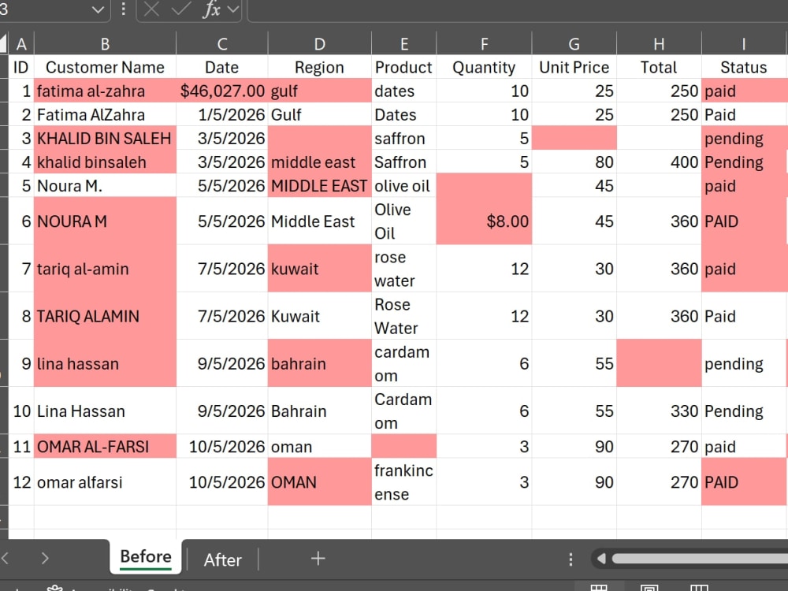Select the cell 'omar alfarsi'
The height and width of the screenshot is (591, 788).
tap(105, 481)
